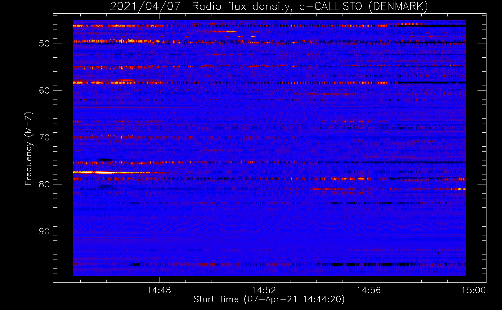Click the 60 frequency tick label
502x310 pixels.
coord(44,91)
